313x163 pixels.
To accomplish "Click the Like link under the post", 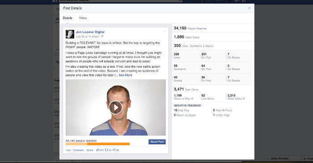I will 68,150.
